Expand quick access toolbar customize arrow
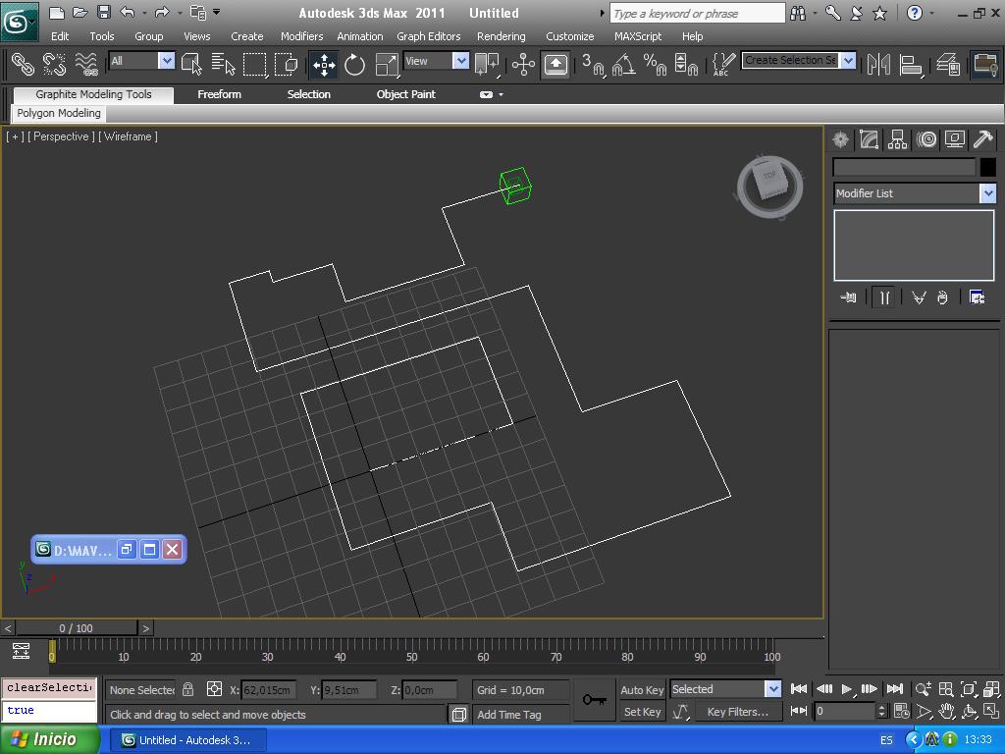The image size is (1005, 754). 217,12
